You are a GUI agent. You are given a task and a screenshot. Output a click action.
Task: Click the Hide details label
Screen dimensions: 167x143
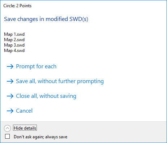pos(25,128)
